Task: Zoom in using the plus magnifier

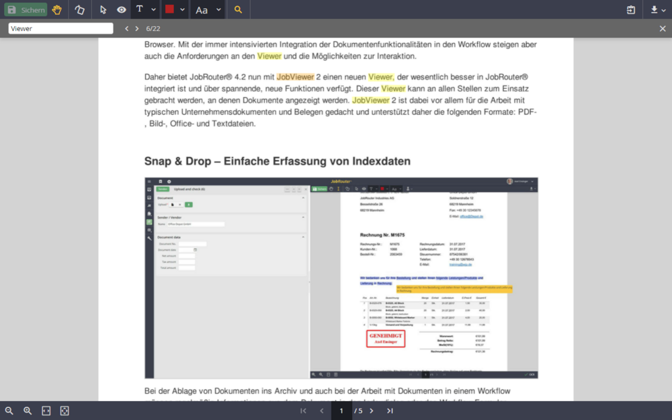Action: 28,411
